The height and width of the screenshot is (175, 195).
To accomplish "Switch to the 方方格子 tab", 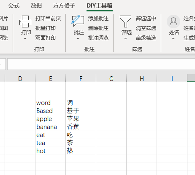I will tap(64, 6).
